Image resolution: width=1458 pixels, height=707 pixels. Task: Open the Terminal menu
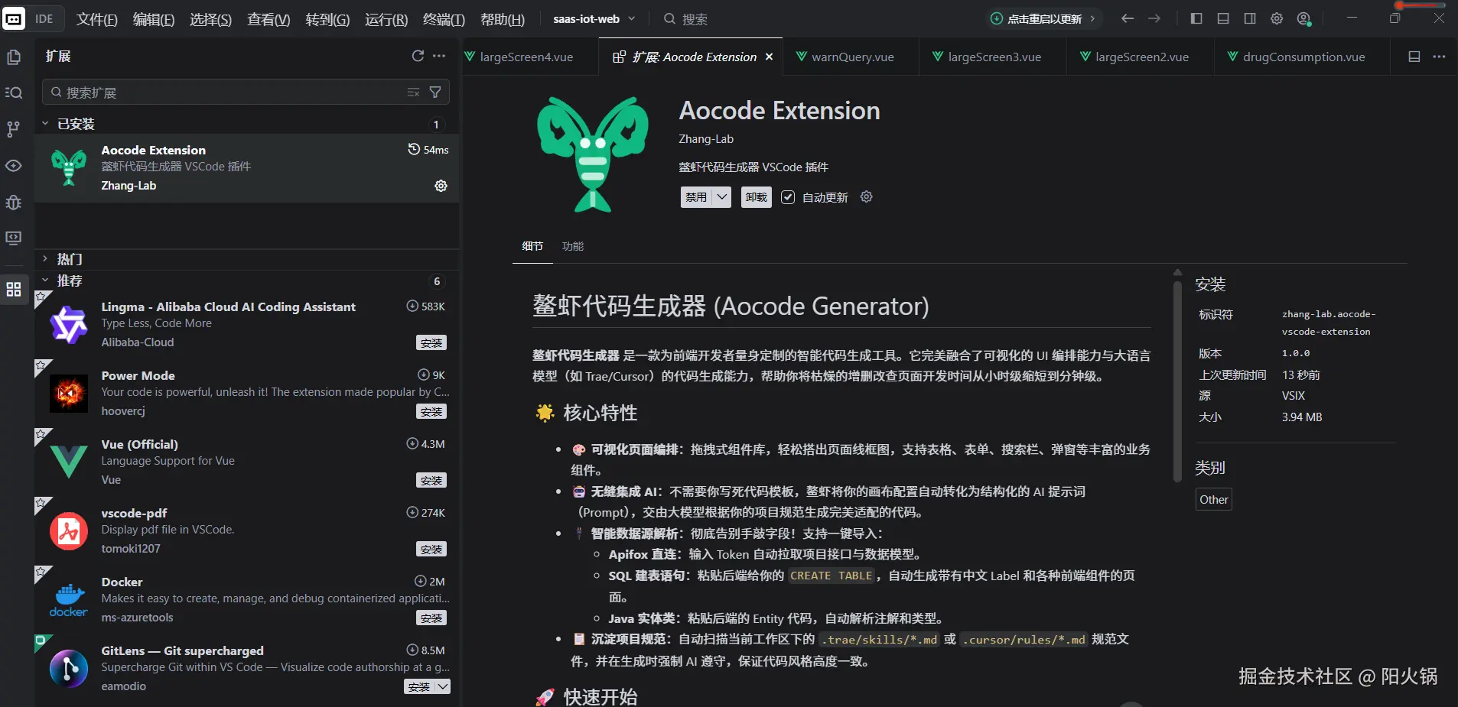pos(444,19)
